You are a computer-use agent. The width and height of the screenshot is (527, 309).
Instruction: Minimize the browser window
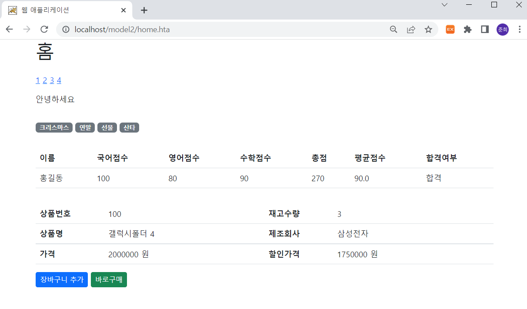point(469,5)
